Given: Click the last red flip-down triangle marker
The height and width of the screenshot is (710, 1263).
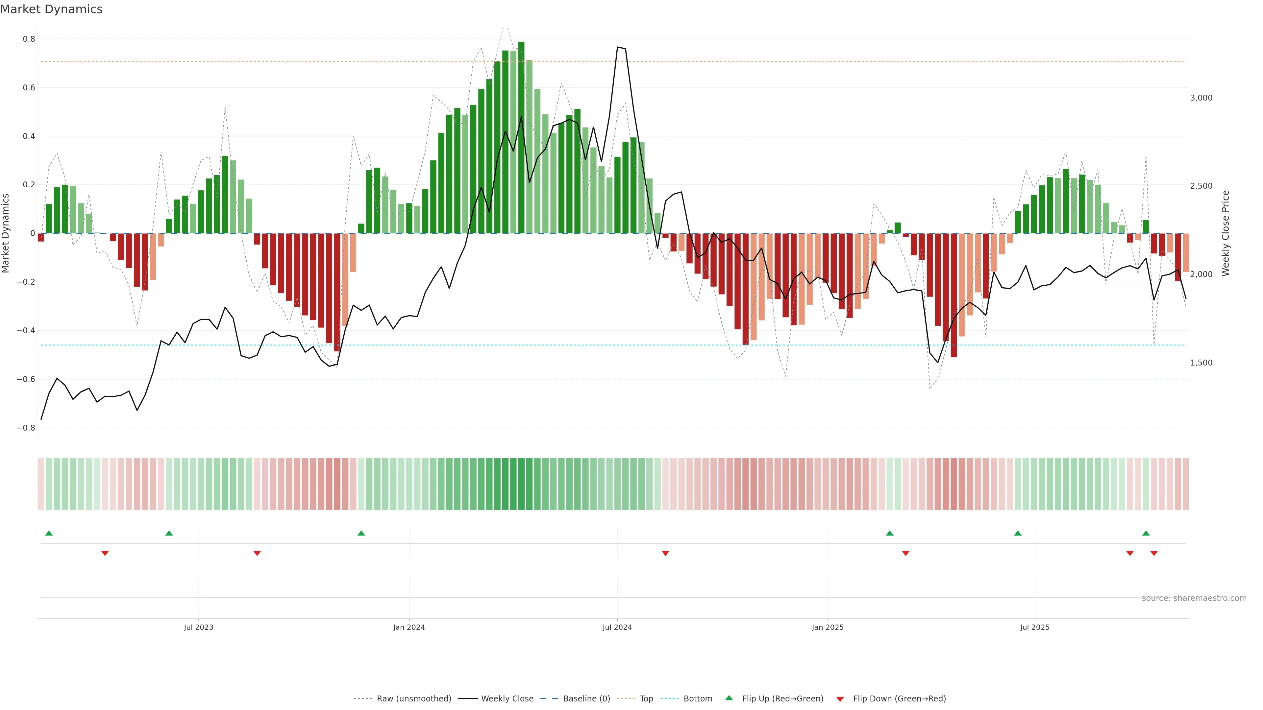Looking at the screenshot, I should [1154, 553].
